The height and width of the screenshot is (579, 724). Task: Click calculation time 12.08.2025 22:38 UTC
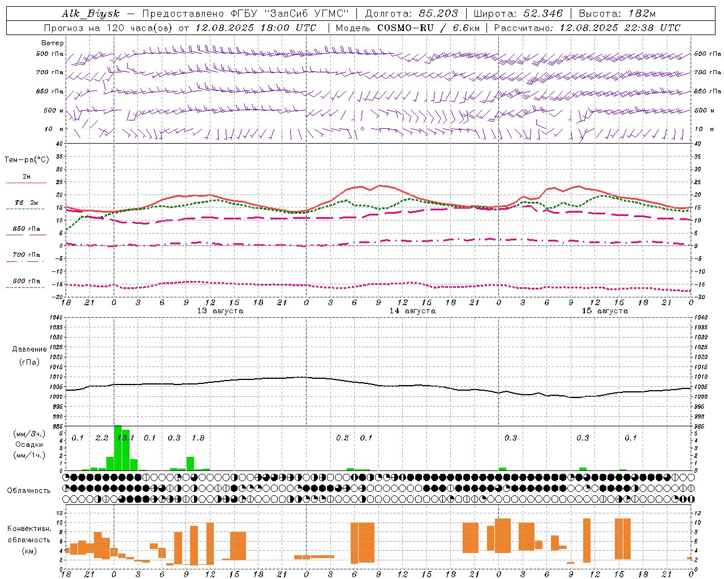coord(620,28)
